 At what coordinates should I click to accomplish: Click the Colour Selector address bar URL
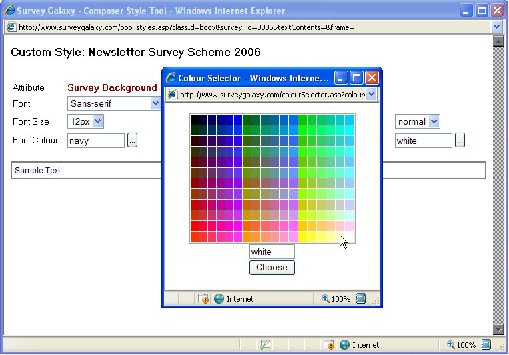click(272, 95)
